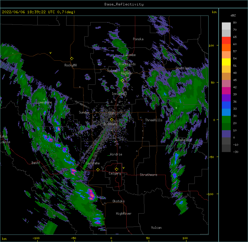Select the Innisfail town label

click(119, 94)
